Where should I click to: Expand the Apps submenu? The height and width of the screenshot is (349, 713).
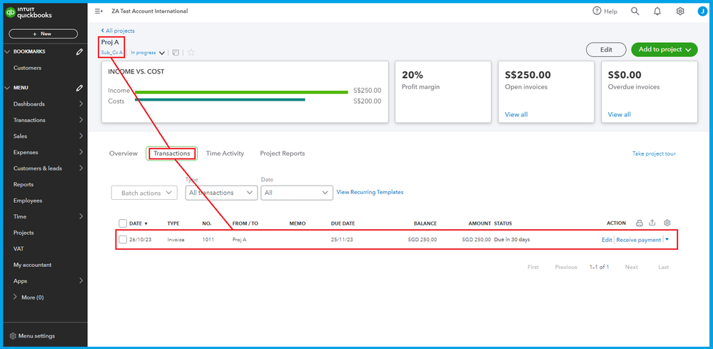81,280
